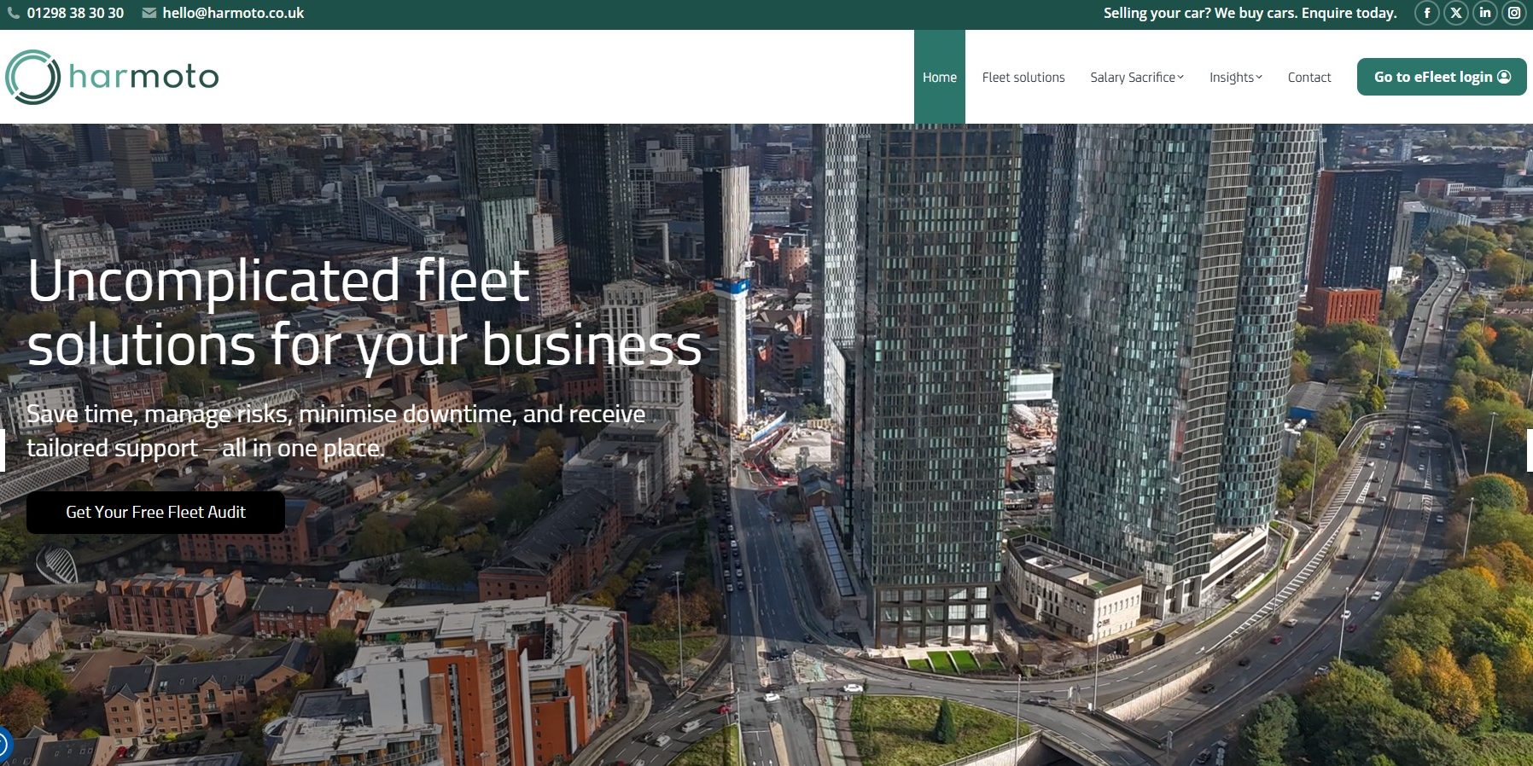Visit the LinkedIn profile icon
Screen dimensions: 1533x766
[1485, 13]
